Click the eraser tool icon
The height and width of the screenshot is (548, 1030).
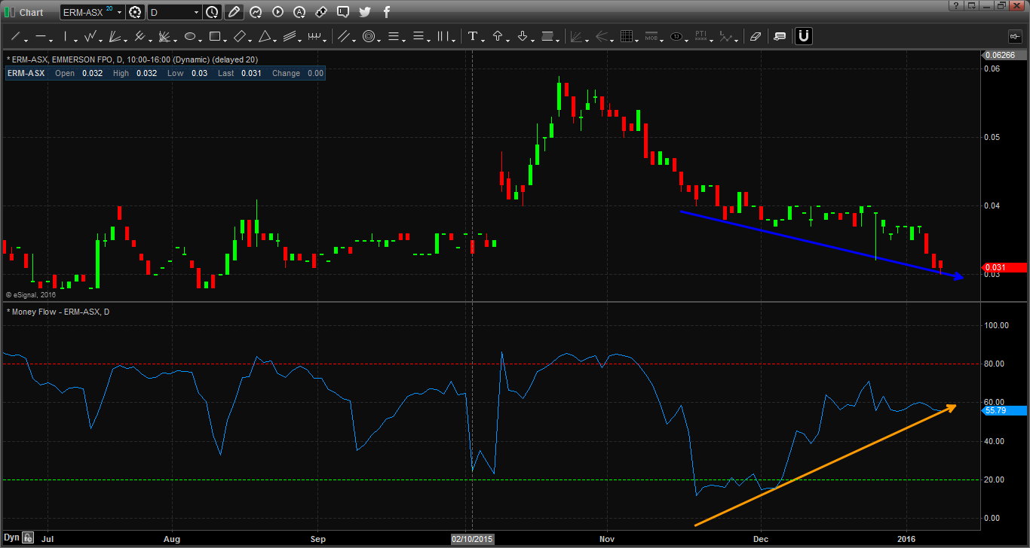click(x=756, y=35)
